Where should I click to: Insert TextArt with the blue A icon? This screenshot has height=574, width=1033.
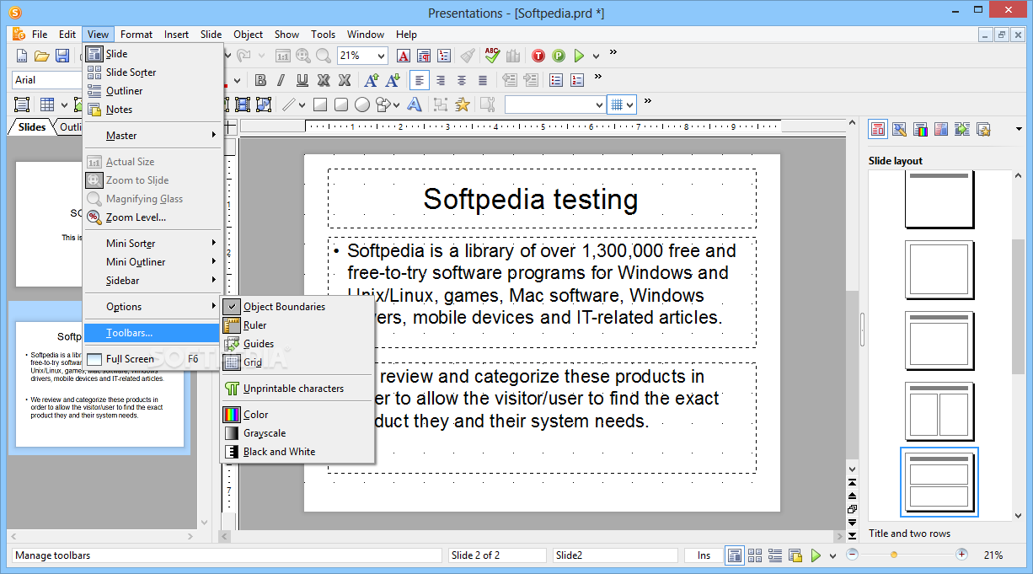coord(414,105)
